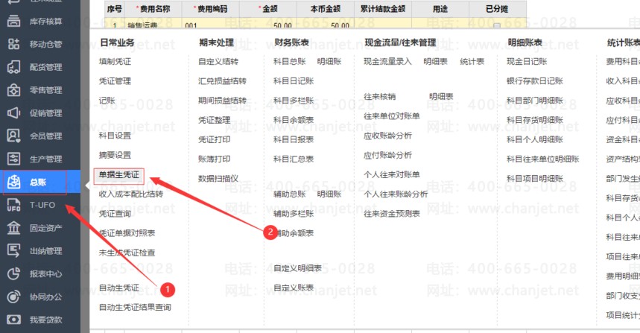Image resolution: width=640 pixels, height=333 pixels.
Task: Open 科目余额表 link
Action: click(x=294, y=120)
